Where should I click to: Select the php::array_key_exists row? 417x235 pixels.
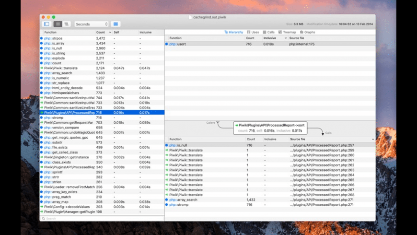tap(102, 192)
